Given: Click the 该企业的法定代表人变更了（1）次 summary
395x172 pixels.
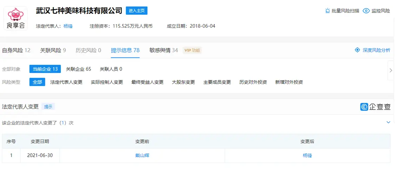Looking at the screenshot, I should point(38,123).
